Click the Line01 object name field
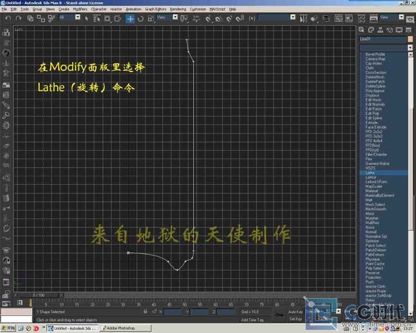 pyautogui.click(x=383, y=39)
